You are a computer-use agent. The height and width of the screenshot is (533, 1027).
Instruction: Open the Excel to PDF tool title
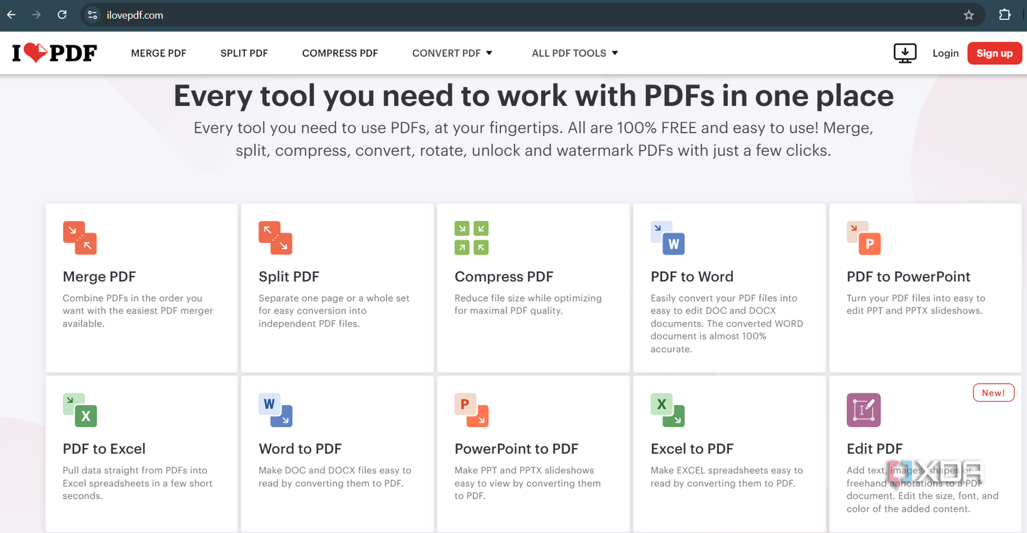point(692,449)
